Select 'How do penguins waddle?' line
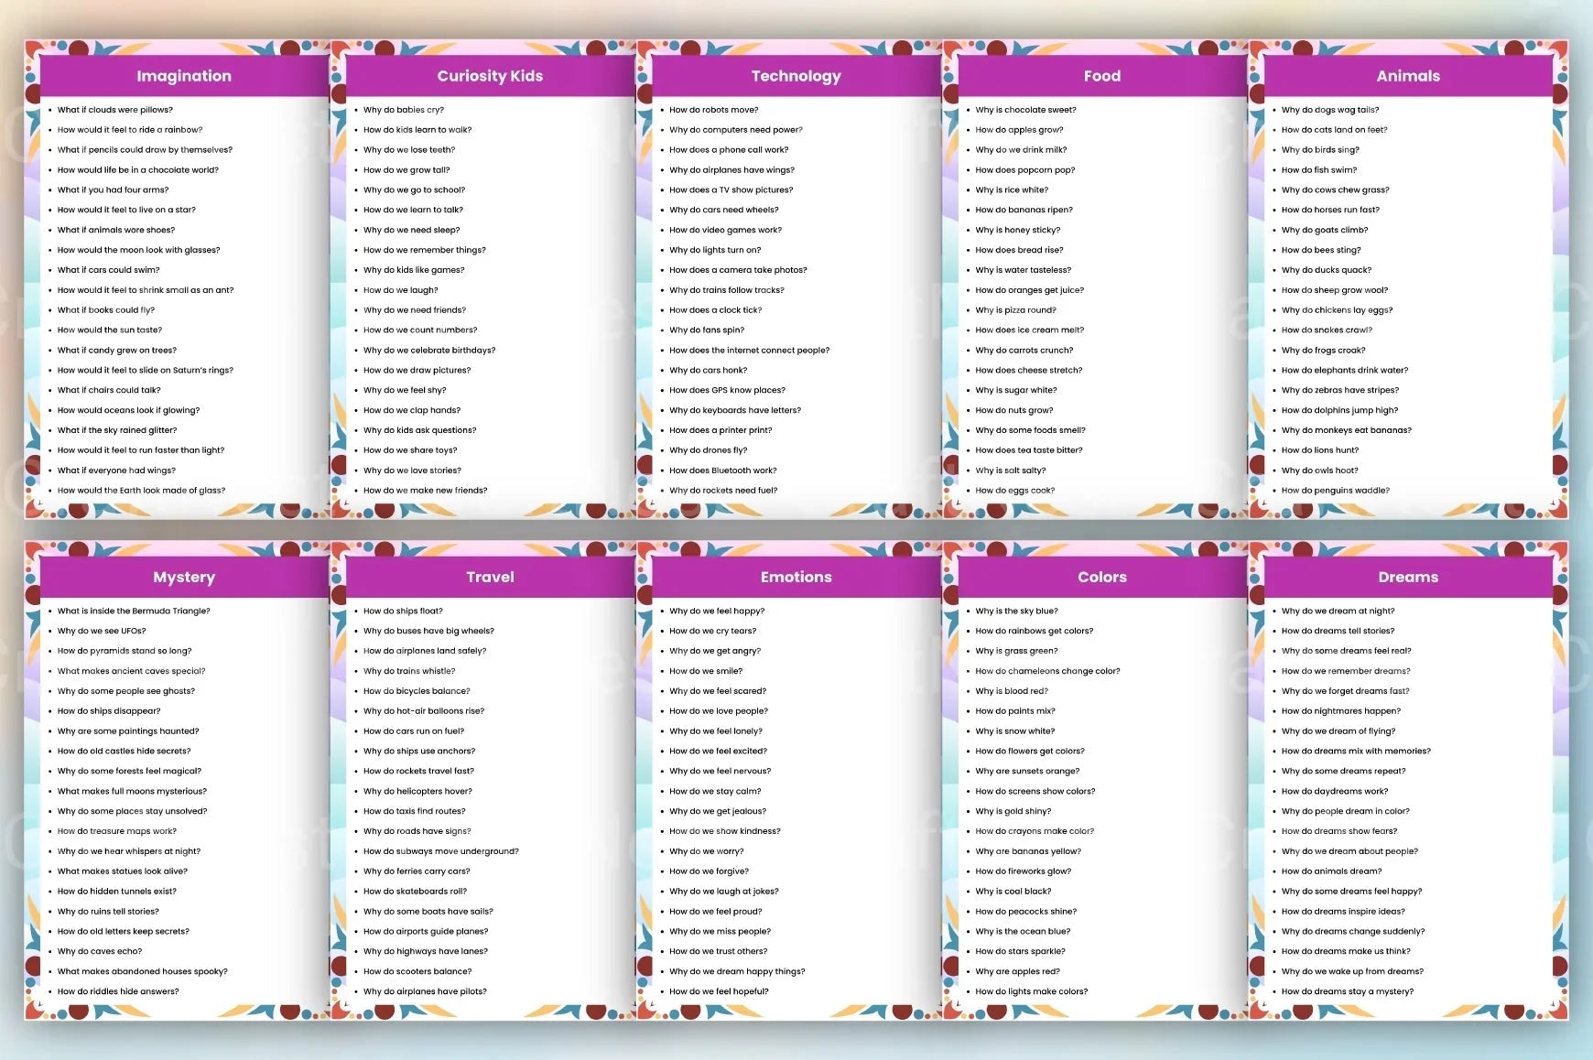 pyautogui.click(x=1335, y=491)
